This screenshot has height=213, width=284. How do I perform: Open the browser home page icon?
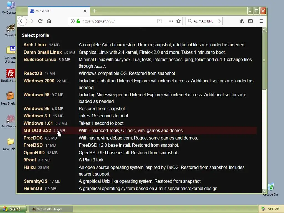[49, 21]
